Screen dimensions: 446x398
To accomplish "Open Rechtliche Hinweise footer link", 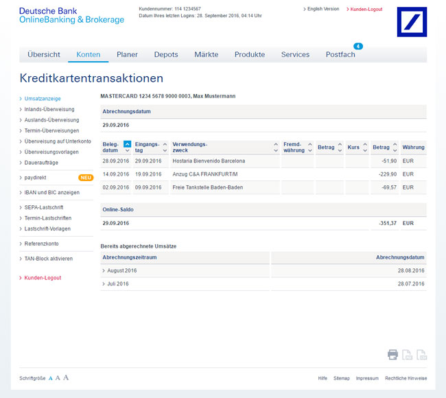I will point(406,378).
